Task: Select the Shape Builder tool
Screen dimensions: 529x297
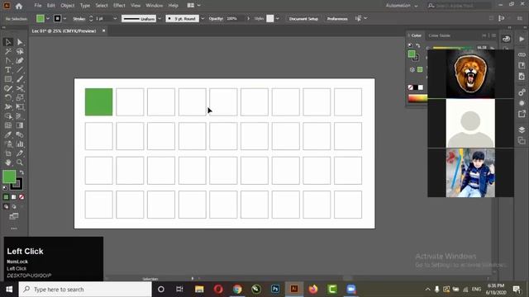Action: click(x=8, y=116)
